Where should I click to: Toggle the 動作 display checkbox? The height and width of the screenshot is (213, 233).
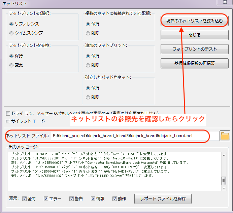[x=114, y=199]
